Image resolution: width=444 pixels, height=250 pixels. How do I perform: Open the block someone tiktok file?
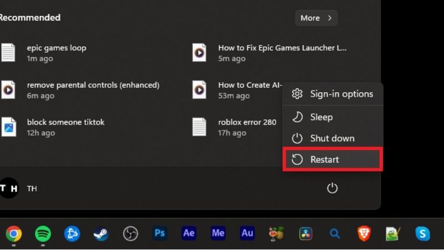click(53, 127)
